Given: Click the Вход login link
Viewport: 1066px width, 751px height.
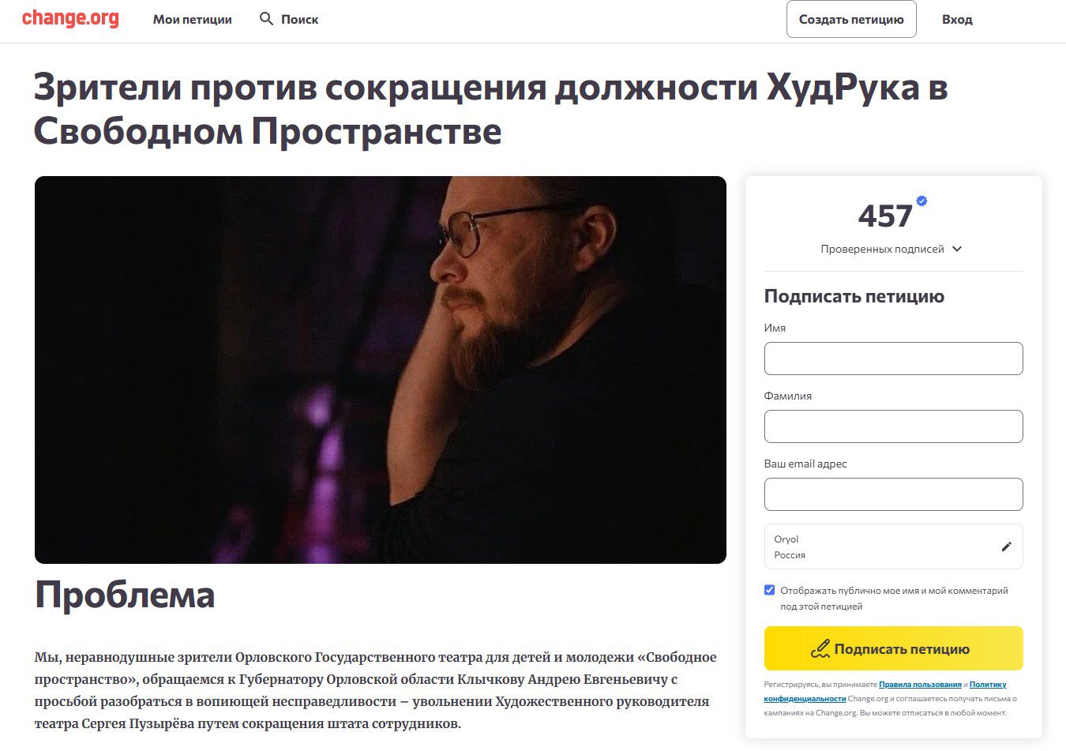Looking at the screenshot, I should pos(957,19).
